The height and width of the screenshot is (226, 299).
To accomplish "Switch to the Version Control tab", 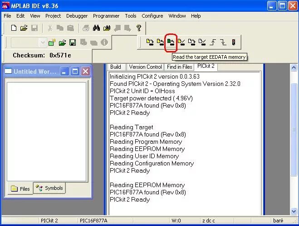I will (x=145, y=67).
